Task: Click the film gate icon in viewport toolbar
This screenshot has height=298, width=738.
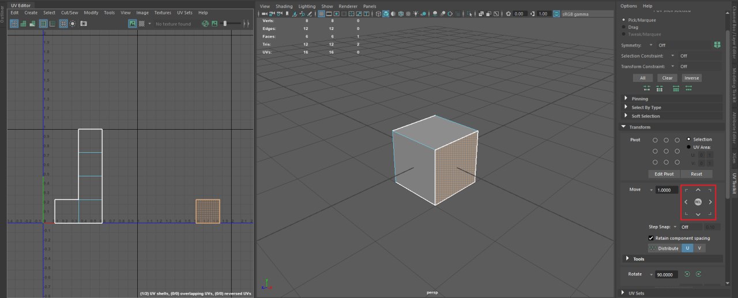Action: [x=329, y=13]
